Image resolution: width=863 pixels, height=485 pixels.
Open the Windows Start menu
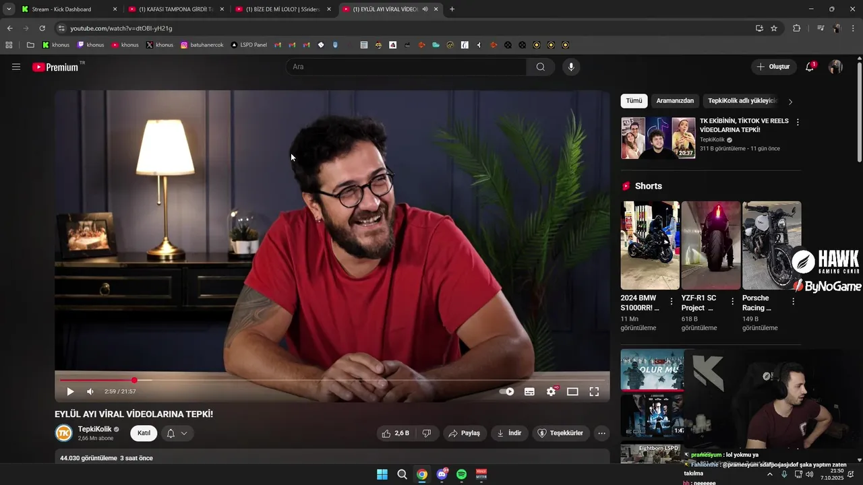coord(382,474)
